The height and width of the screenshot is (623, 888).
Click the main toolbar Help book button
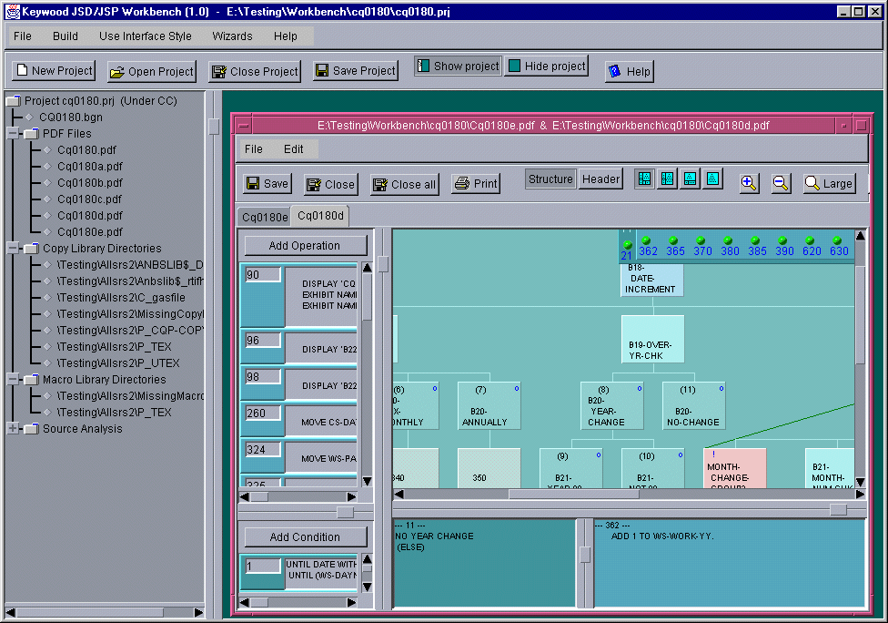click(630, 71)
